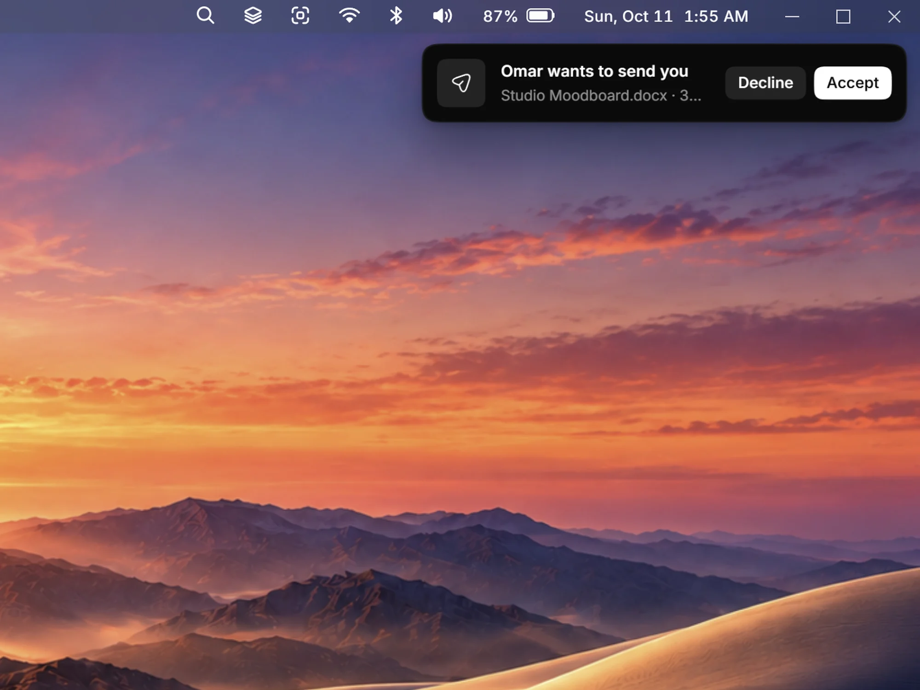Open the screen capture icon in menu bar
Screen dimensions: 920x690
click(x=300, y=16)
